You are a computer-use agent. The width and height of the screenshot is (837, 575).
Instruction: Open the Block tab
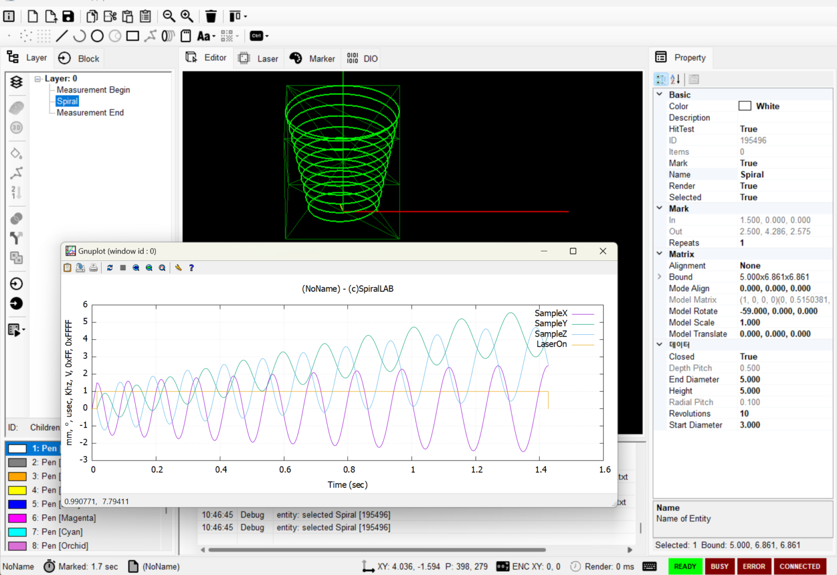coord(79,59)
